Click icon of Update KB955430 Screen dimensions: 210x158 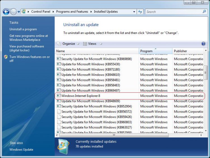pyautogui.click(x=59, y=64)
